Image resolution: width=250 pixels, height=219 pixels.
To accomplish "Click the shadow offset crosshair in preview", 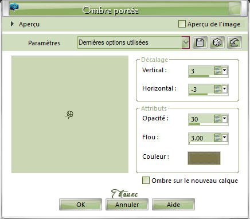I will tap(69, 115).
